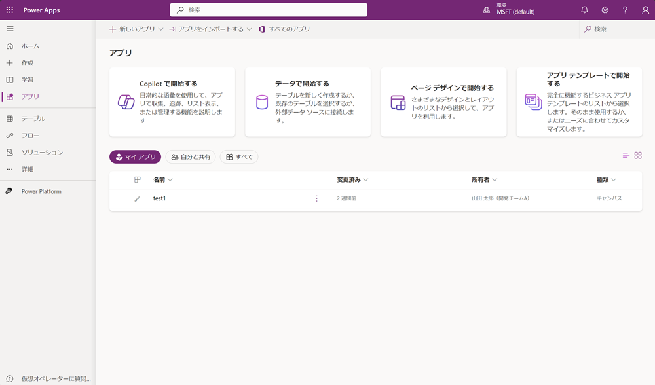The width and height of the screenshot is (655, 385).
Task: Click owner 山田 太郎 cell
Action: coord(500,198)
